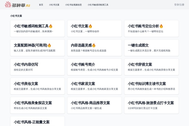The height and width of the screenshot is (126, 189).
Task: Open 首页 in the top navigation
Action: point(41,5)
